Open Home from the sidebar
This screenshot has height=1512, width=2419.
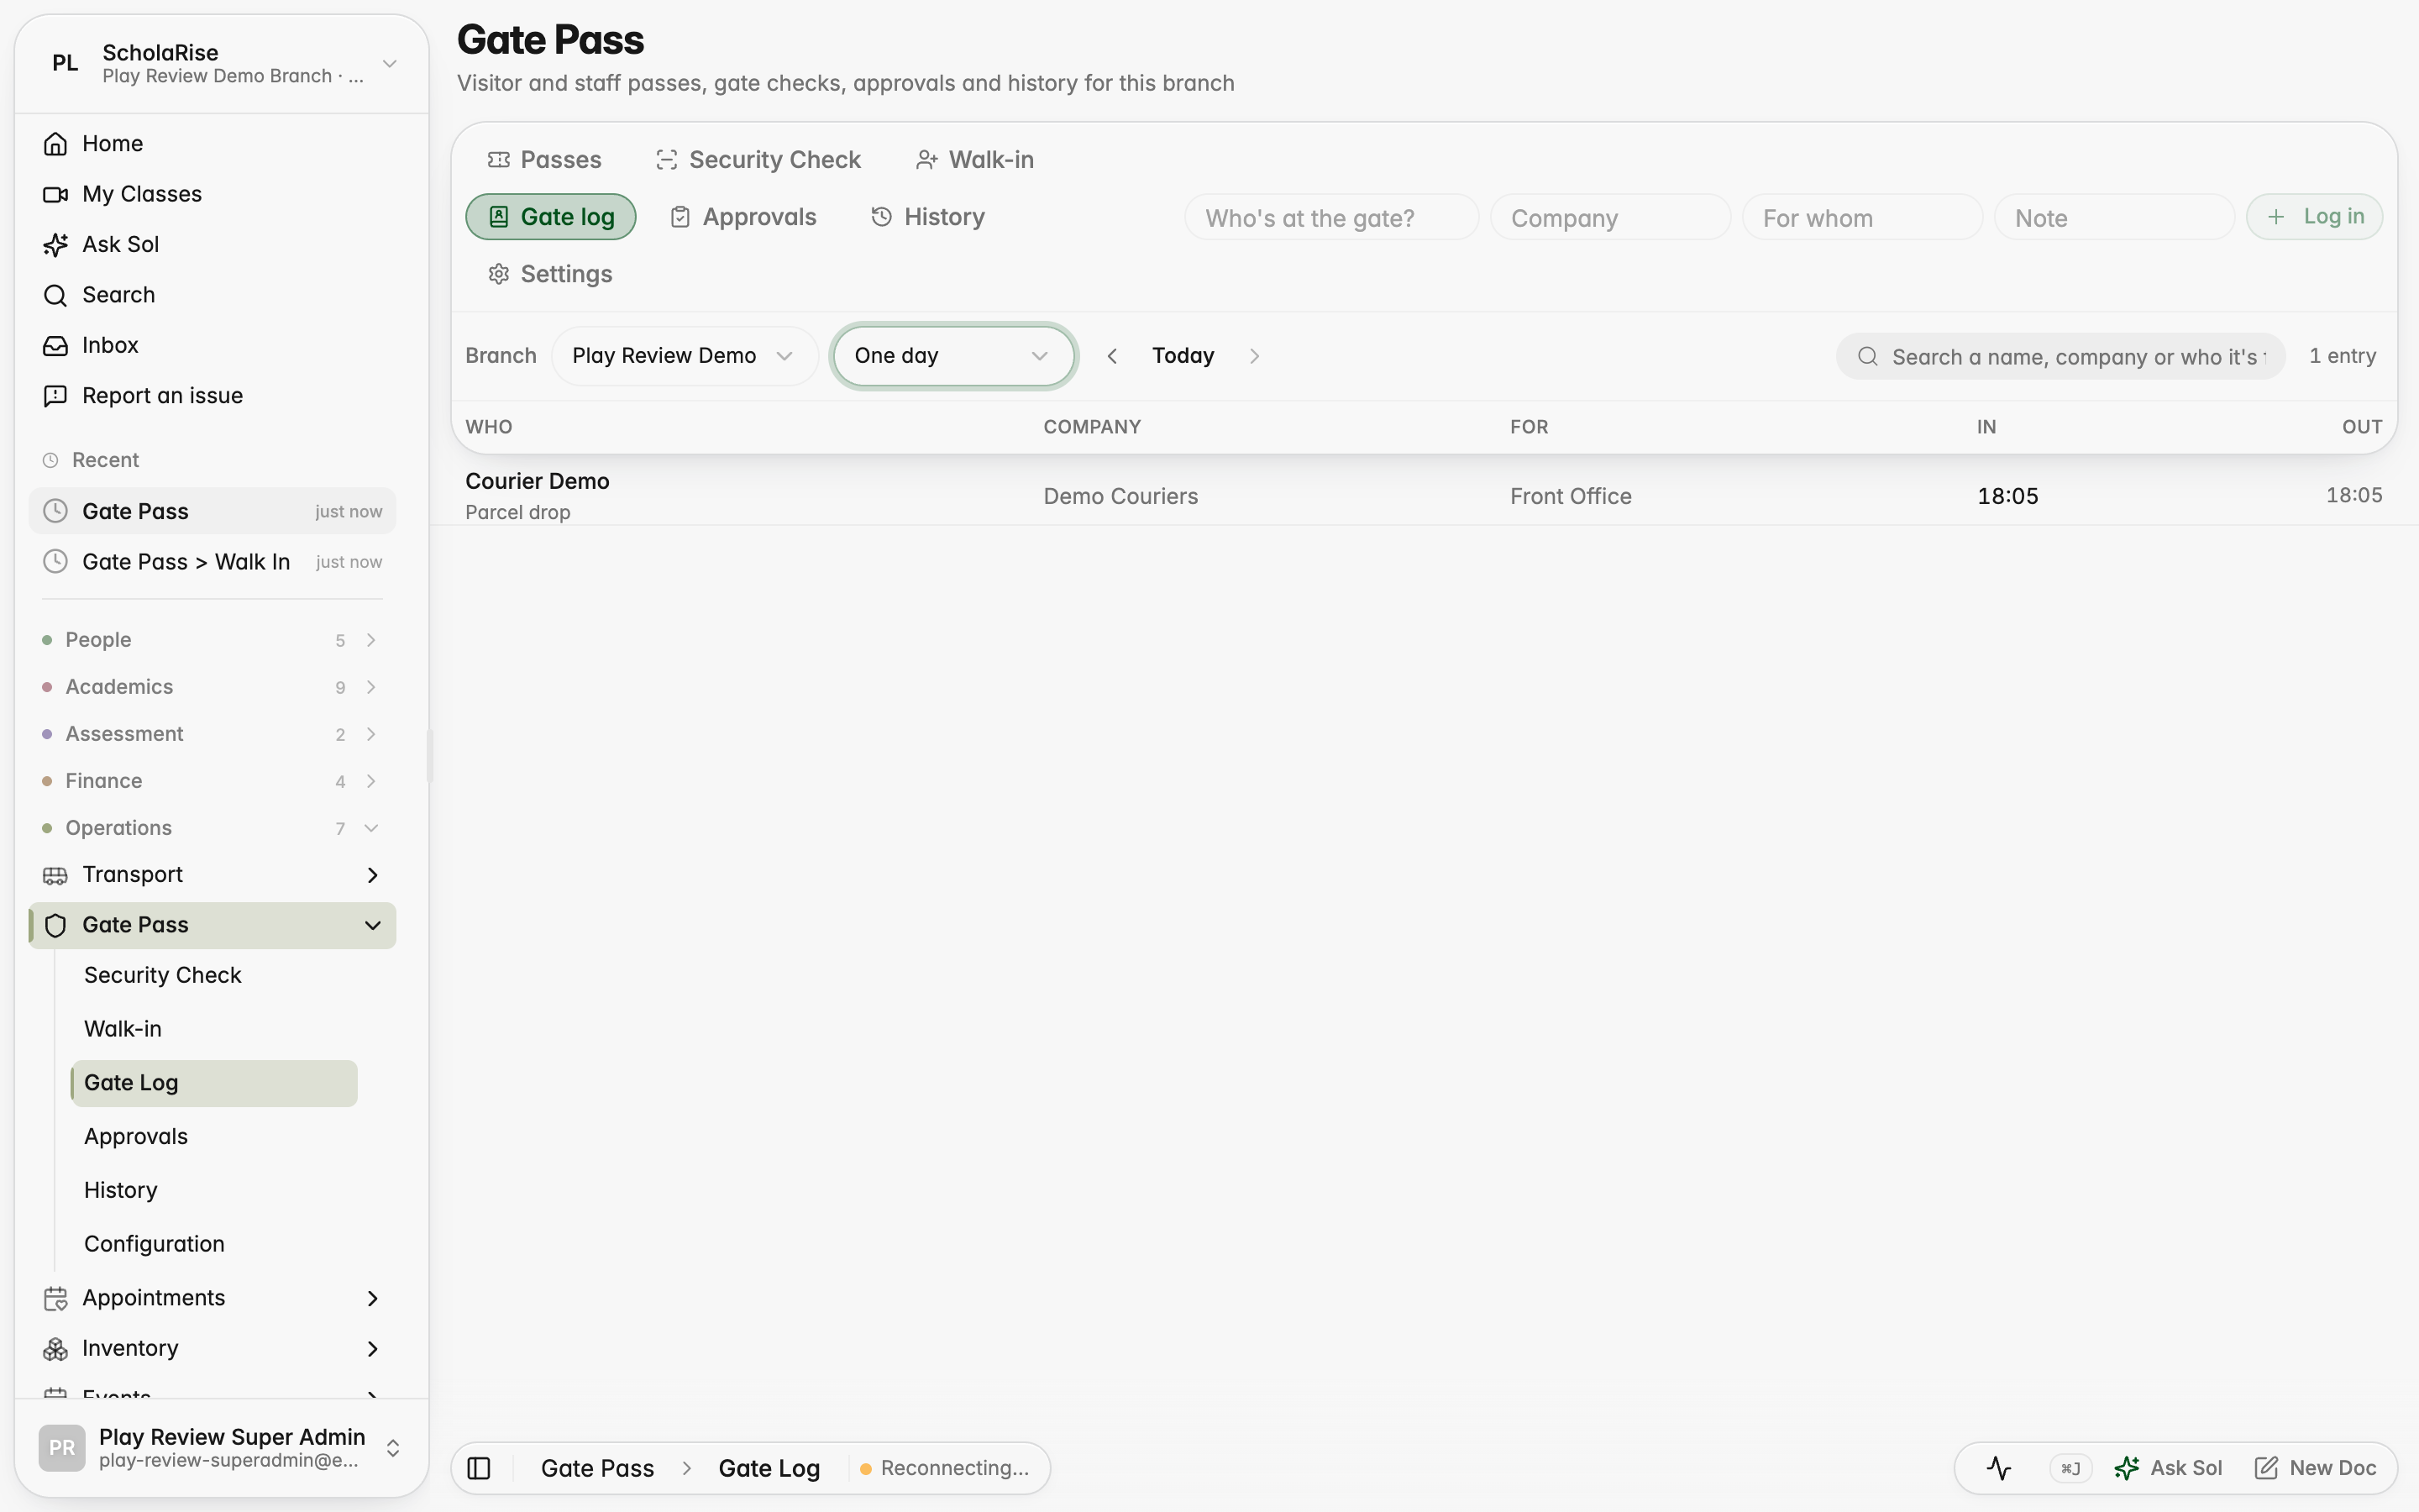(212, 143)
